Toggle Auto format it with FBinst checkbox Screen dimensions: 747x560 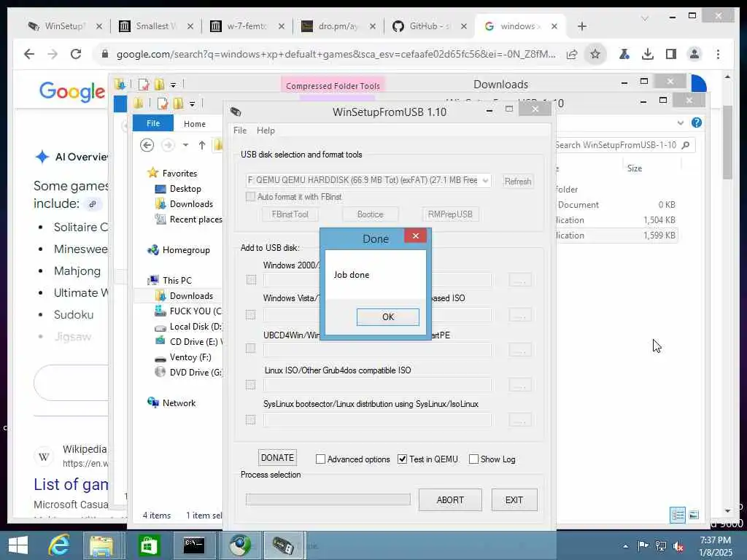point(250,197)
